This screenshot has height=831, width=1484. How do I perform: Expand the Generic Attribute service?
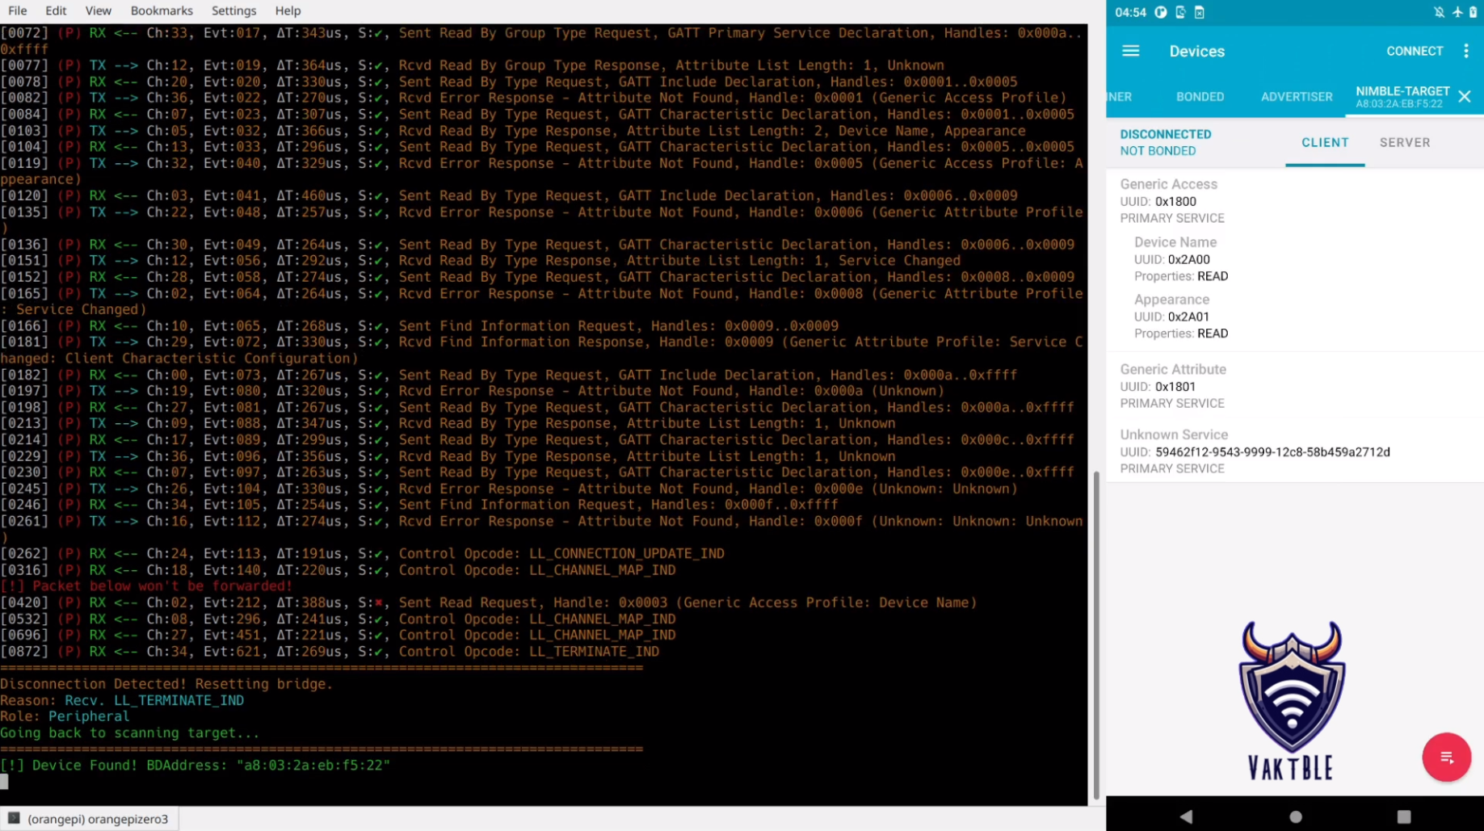pyautogui.click(x=1295, y=385)
